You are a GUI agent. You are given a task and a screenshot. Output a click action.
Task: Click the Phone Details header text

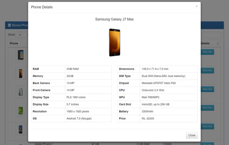42,7
